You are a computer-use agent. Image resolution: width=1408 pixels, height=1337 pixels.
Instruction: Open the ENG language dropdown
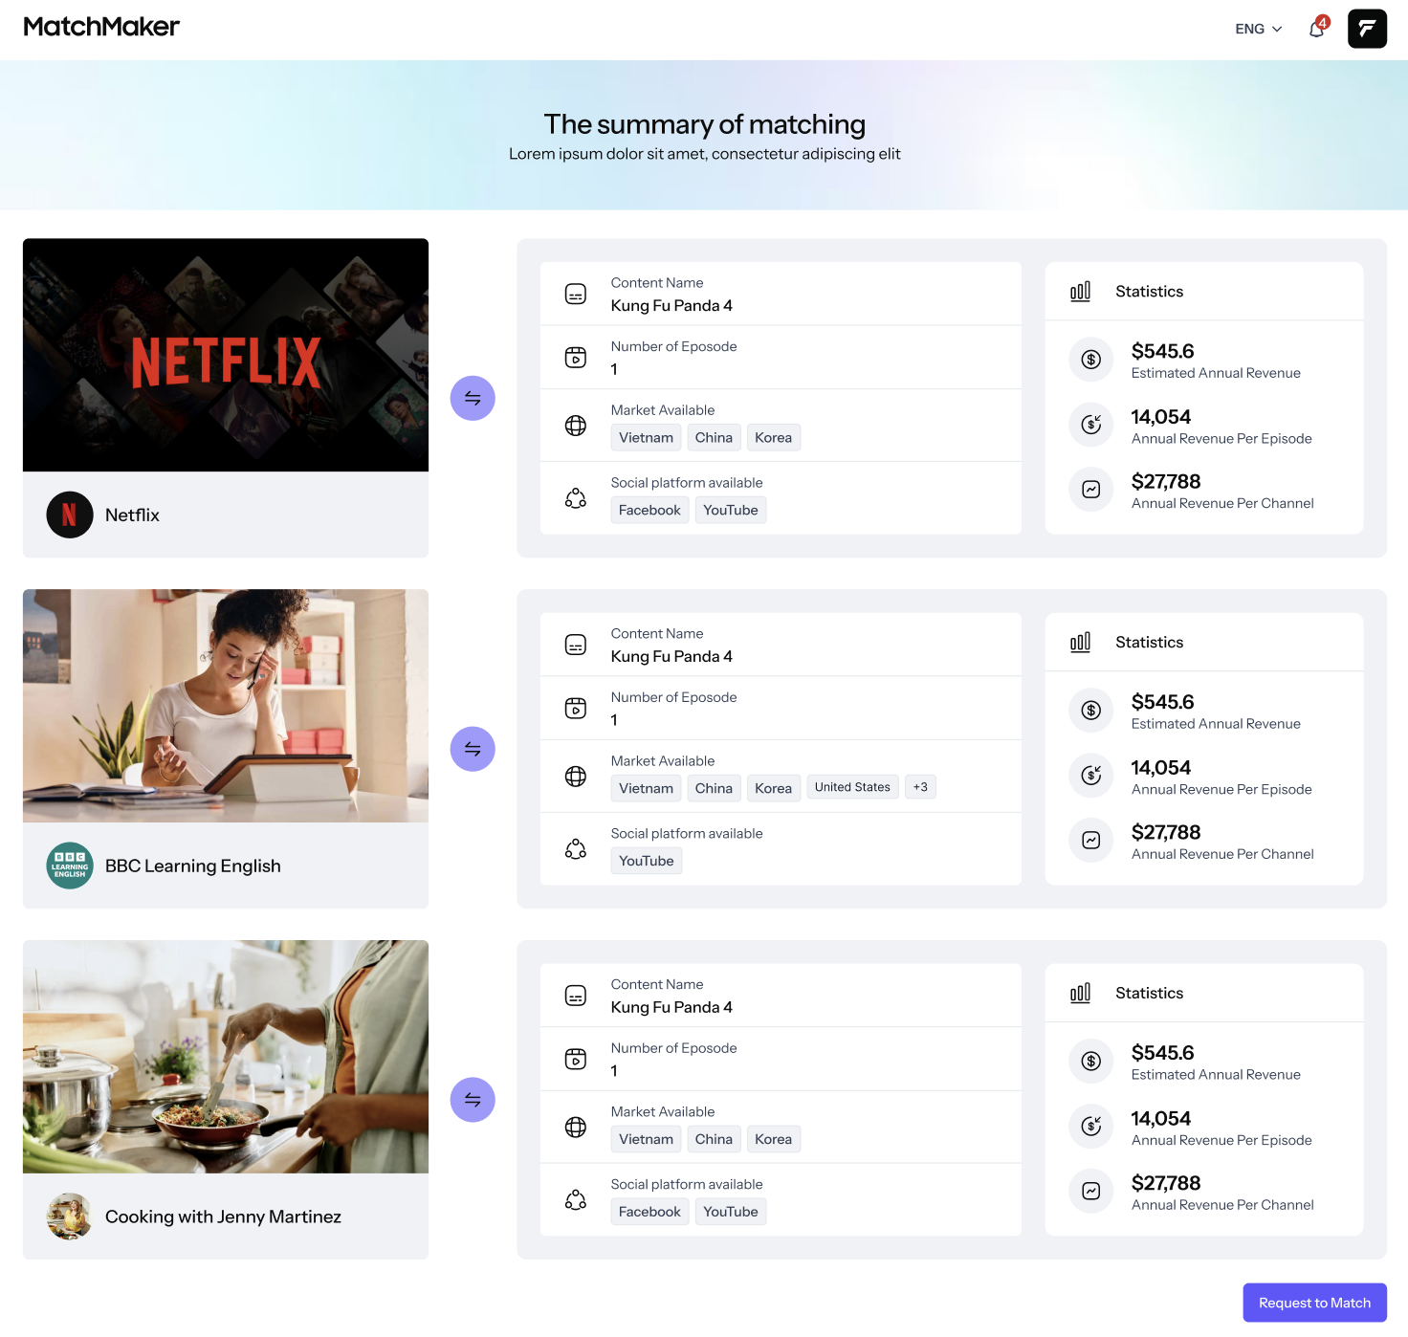tap(1258, 29)
